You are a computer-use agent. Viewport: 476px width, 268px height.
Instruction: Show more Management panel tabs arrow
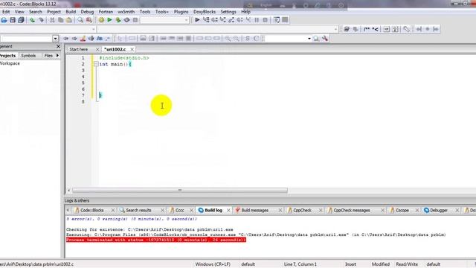[x=57, y=56]
